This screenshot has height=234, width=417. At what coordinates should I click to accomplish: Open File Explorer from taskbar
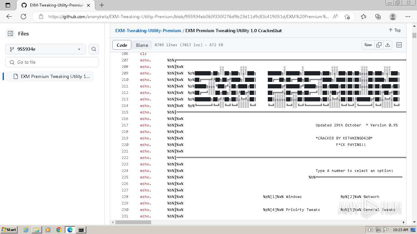coord(37,230)
